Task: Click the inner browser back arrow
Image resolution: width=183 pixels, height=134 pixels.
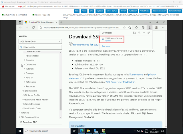Action: tap(21, 28)
